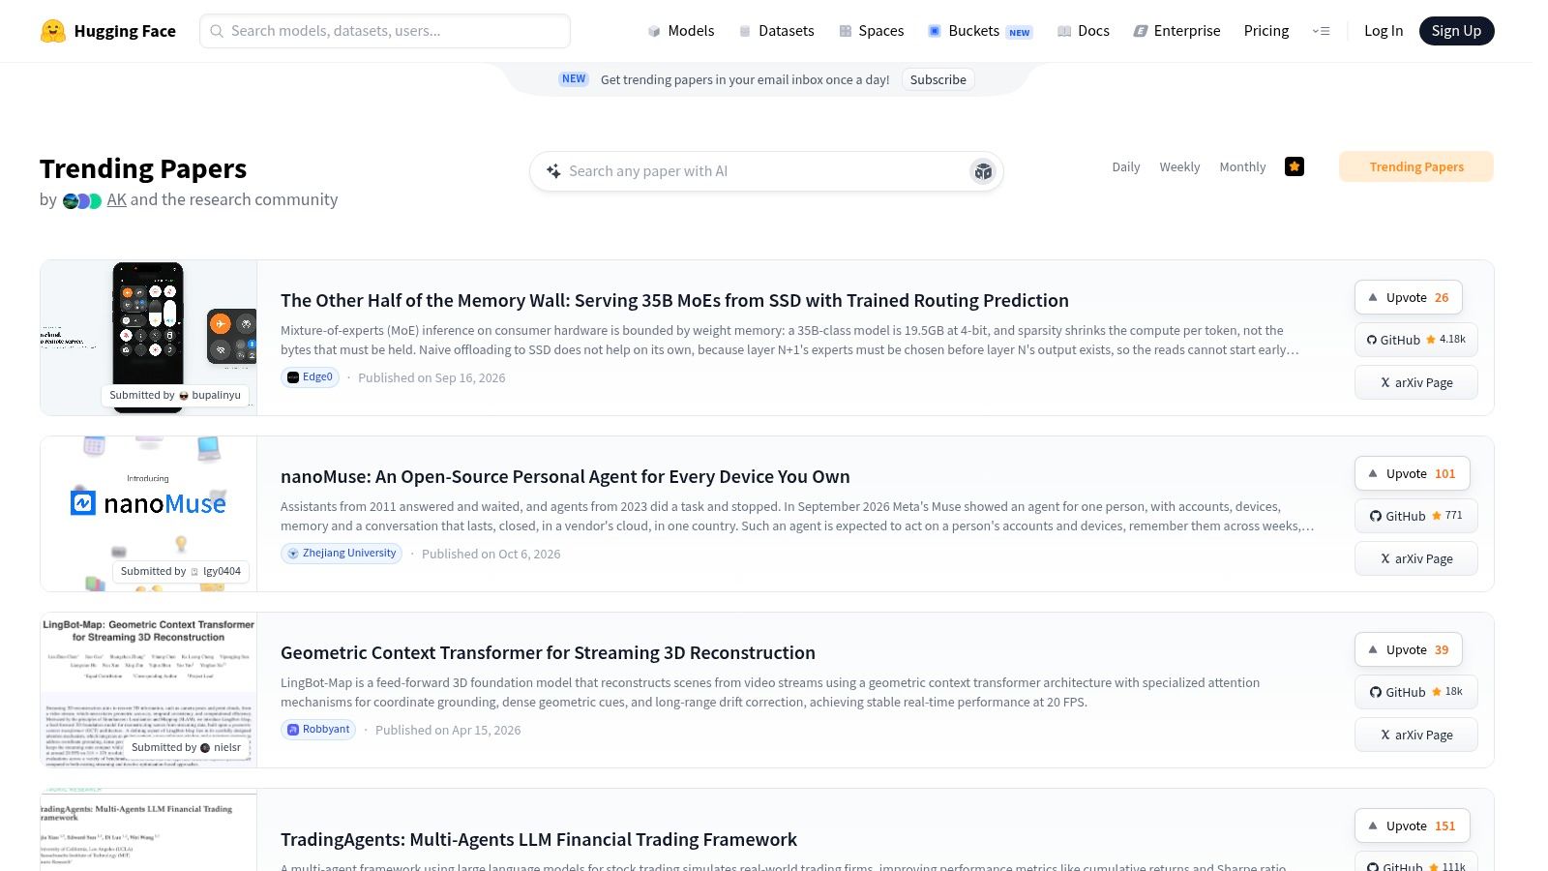Focus the models and datasets search field
The height and width of the screenshot is (871, 1548).
(x=385, y=31)
